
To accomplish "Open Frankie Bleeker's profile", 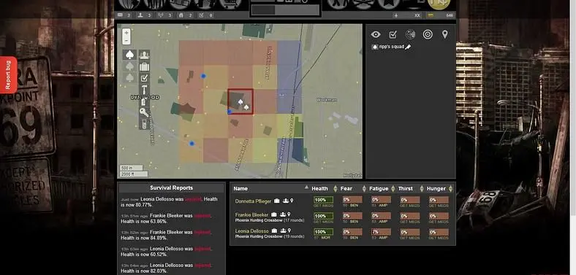I will tap(251, 214).
